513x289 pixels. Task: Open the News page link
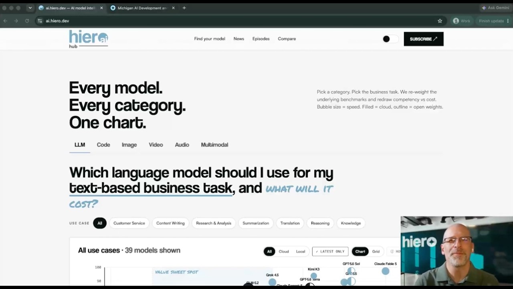pos(239,39)
